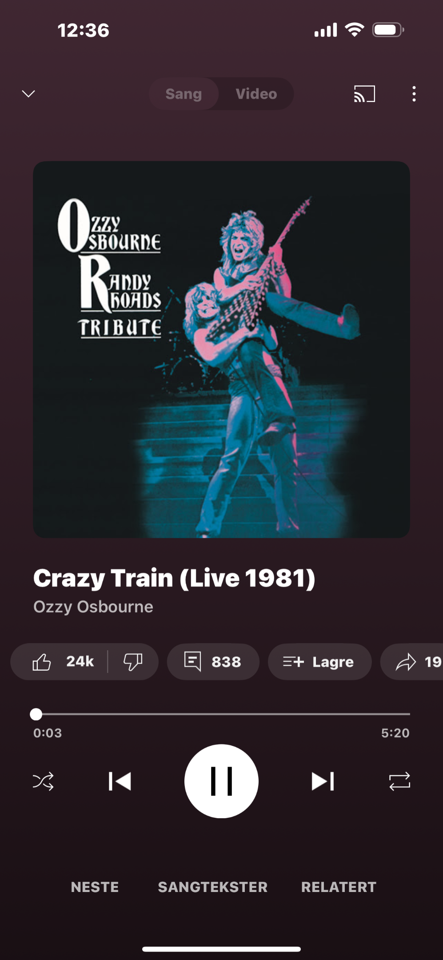
Task: Open the cast to device icon
Action: [364, 94]
